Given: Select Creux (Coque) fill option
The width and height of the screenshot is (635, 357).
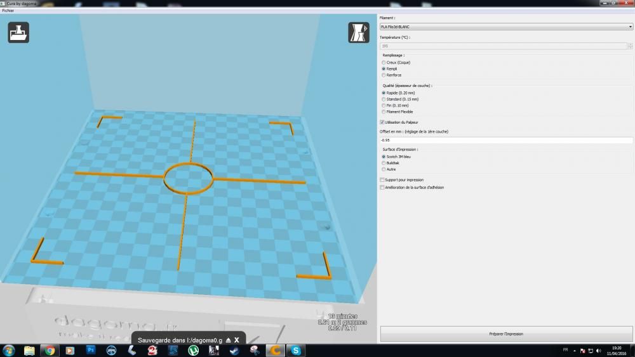Looking at the screenshot, I should pyautogui.click(x=396, y=63).
